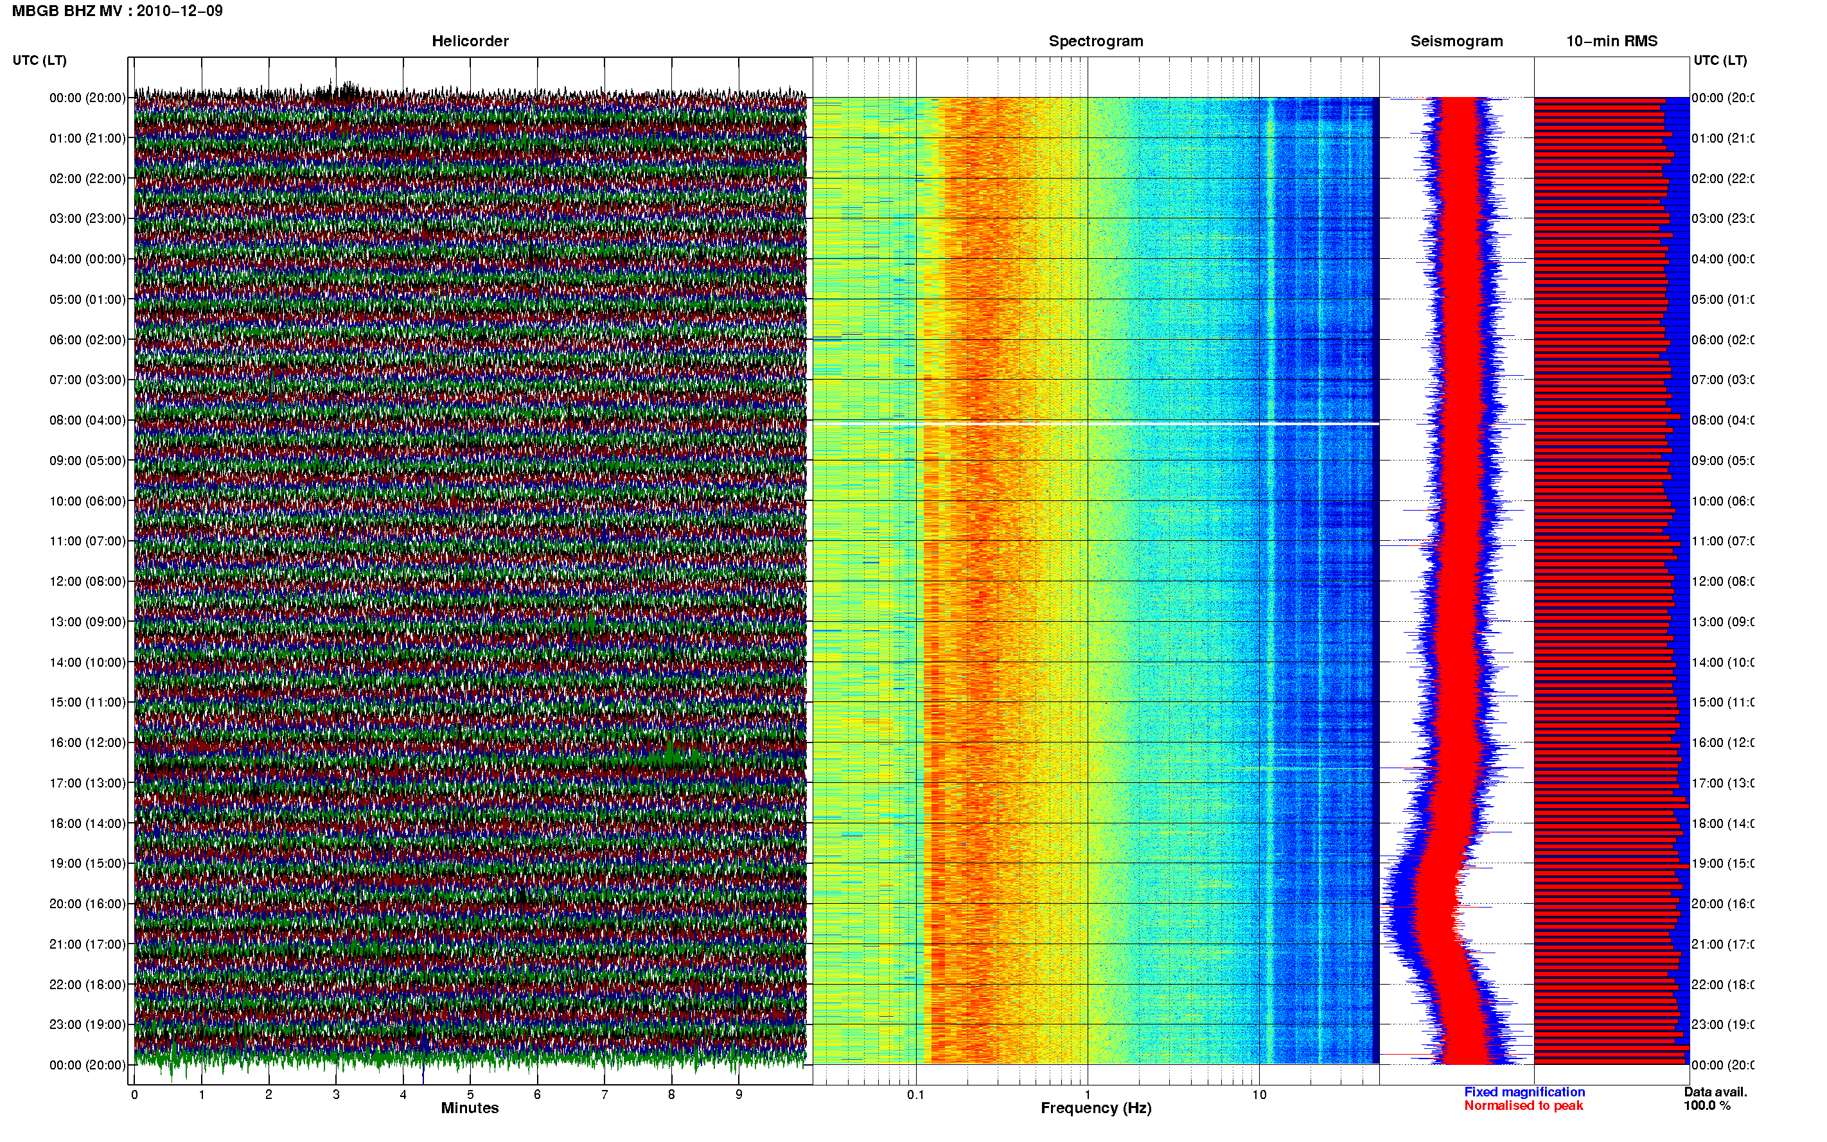Click the right-side "04:00 (00:" time label
The width and height of the screenshot is (1827, 1142).
pyautogui.click(x=1723, y=259)
